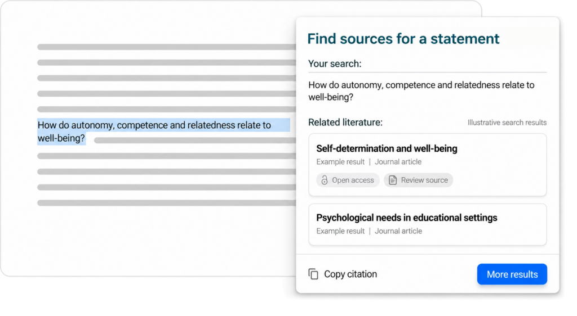Select the Open access label
Image resolution: width=577 pixels, height=316 pixels.
[353, 180]
